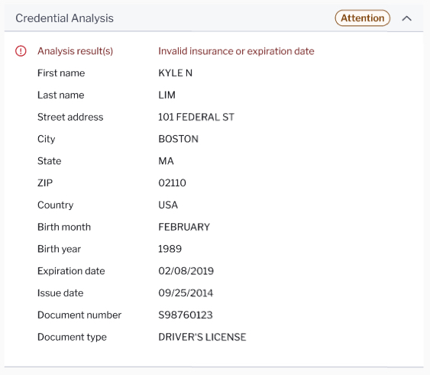Screen dimensions: 430x375
Task: Select Invalid insurance or expiration date message
Action: click(236, 51)
